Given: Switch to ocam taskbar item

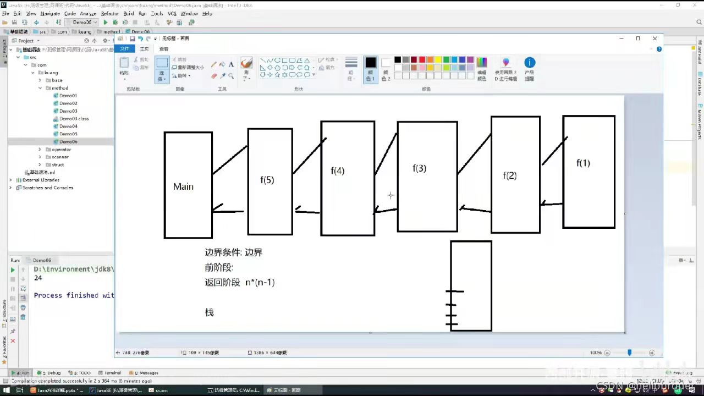Looking at the screenshot, I should coord(158,390).
